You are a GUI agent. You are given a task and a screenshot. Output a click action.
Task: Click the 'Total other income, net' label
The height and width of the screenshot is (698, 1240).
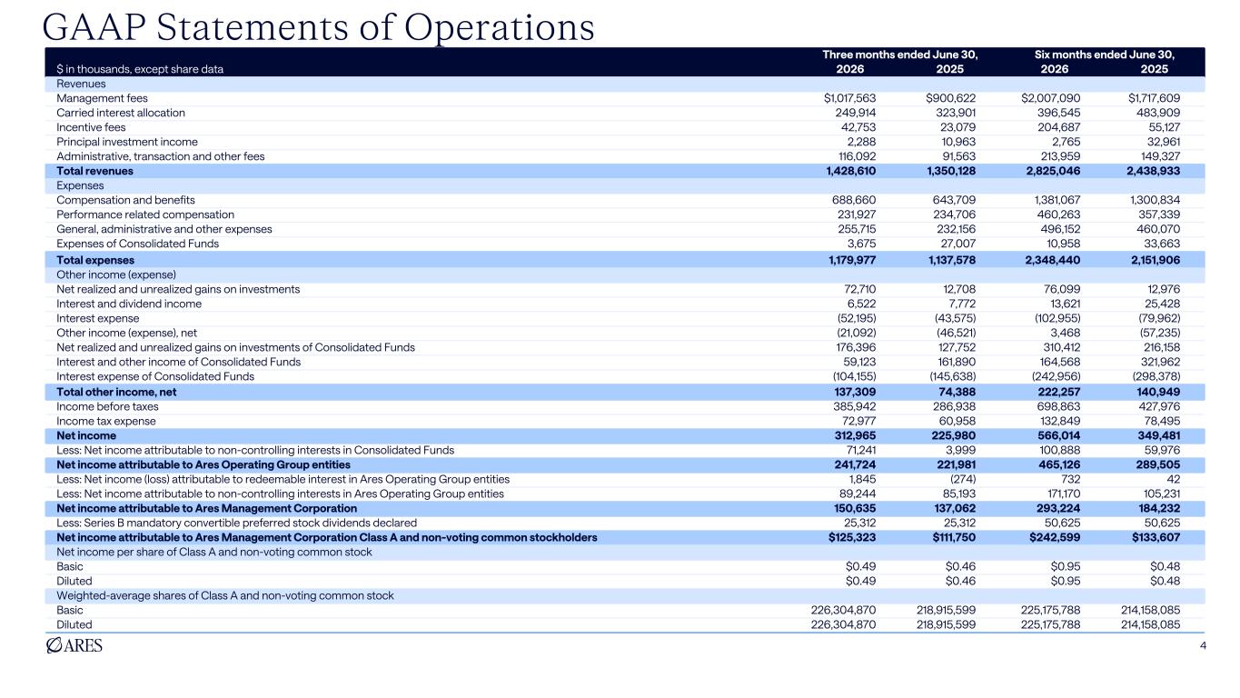(x=116, y=393)
